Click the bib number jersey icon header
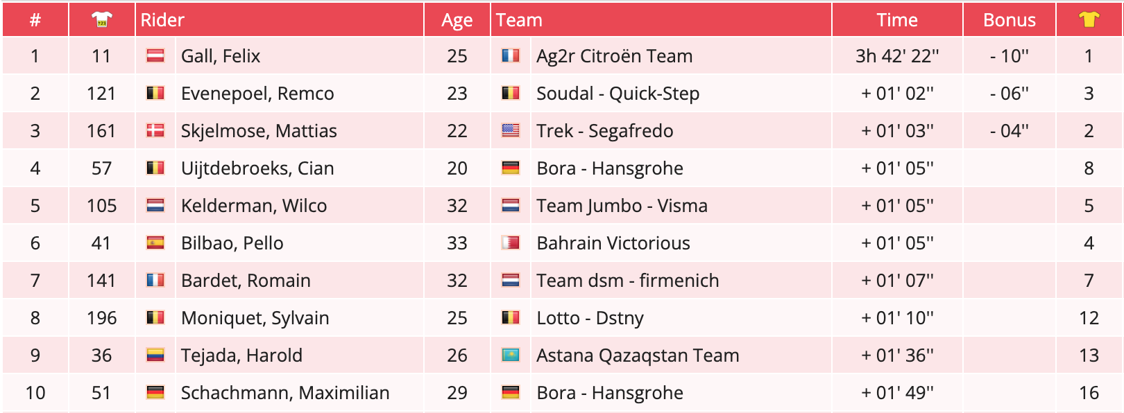Viewport: 1124px width, 413px height. [x=102, y=20]
